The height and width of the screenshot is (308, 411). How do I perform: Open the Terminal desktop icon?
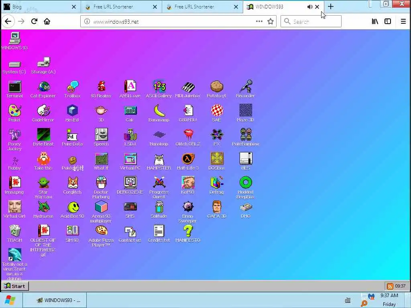click(14, 89)
